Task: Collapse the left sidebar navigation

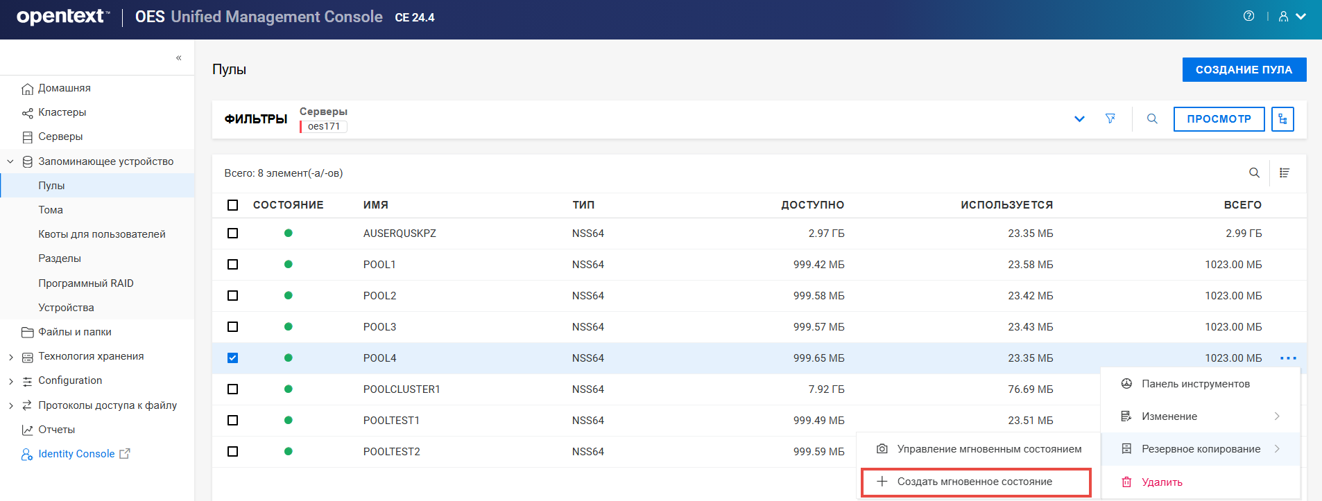Action: (179, 58)
